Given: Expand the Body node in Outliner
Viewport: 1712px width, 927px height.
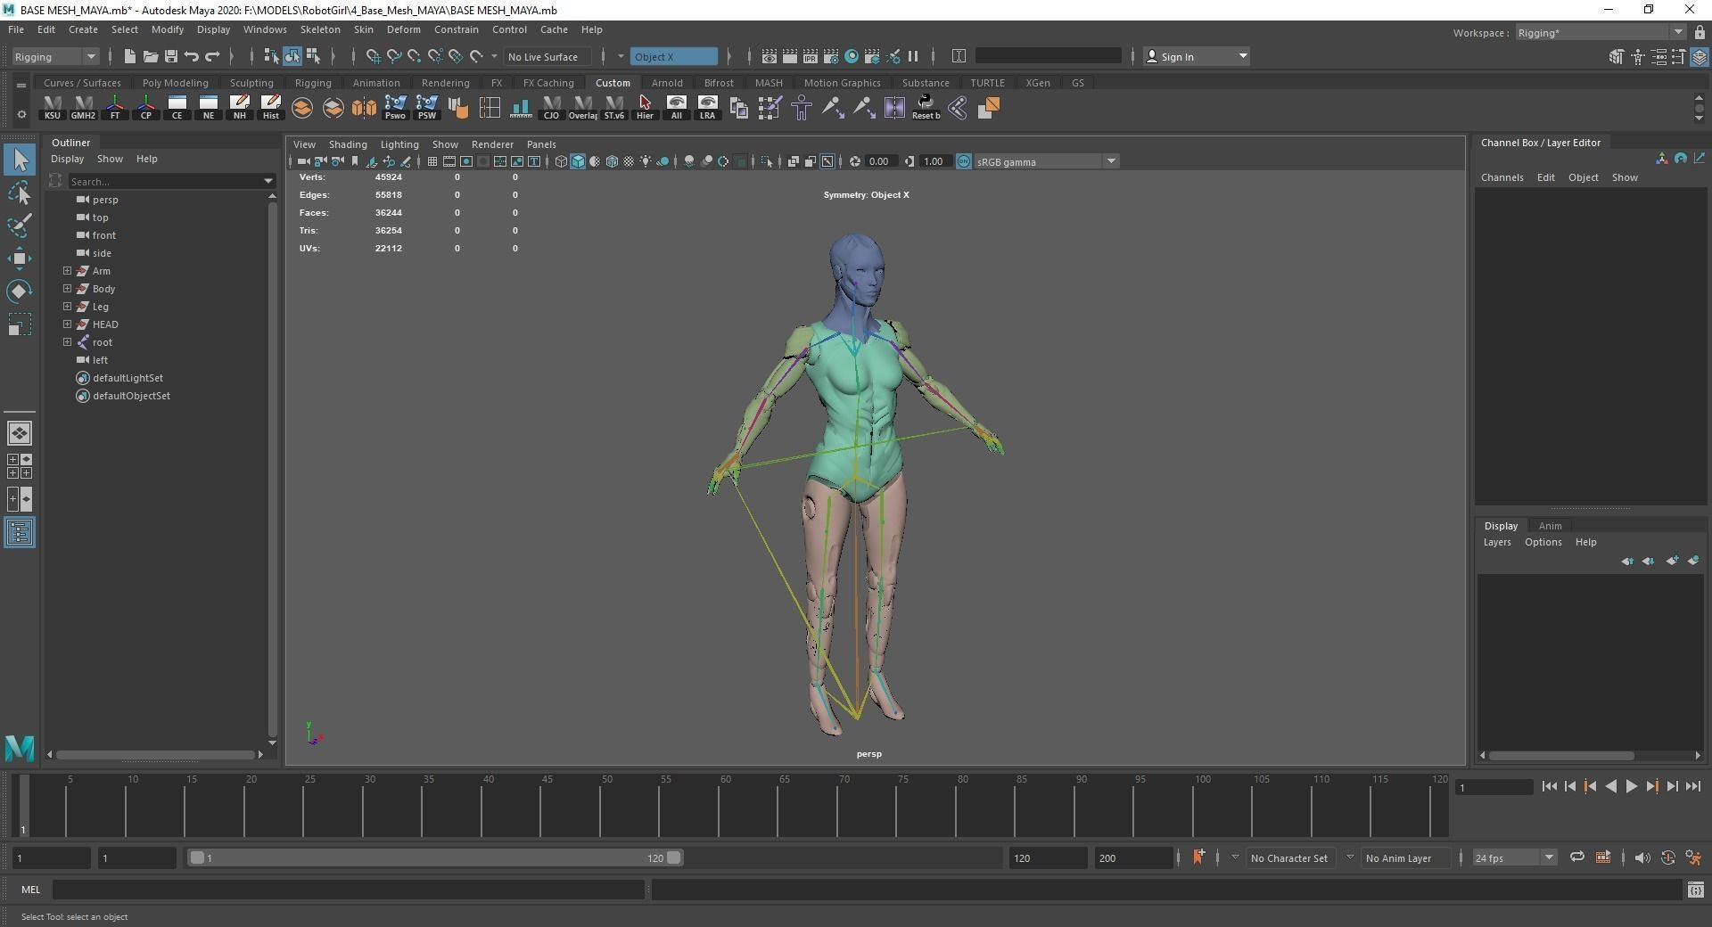Looking at the screenshot, I should [67, 288].
